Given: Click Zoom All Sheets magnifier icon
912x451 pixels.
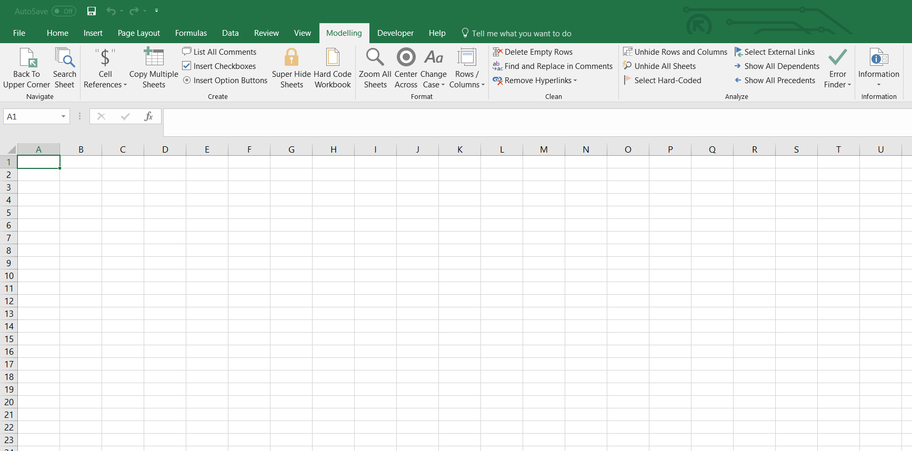Looking at the screenshot, I should pos(375,57).
